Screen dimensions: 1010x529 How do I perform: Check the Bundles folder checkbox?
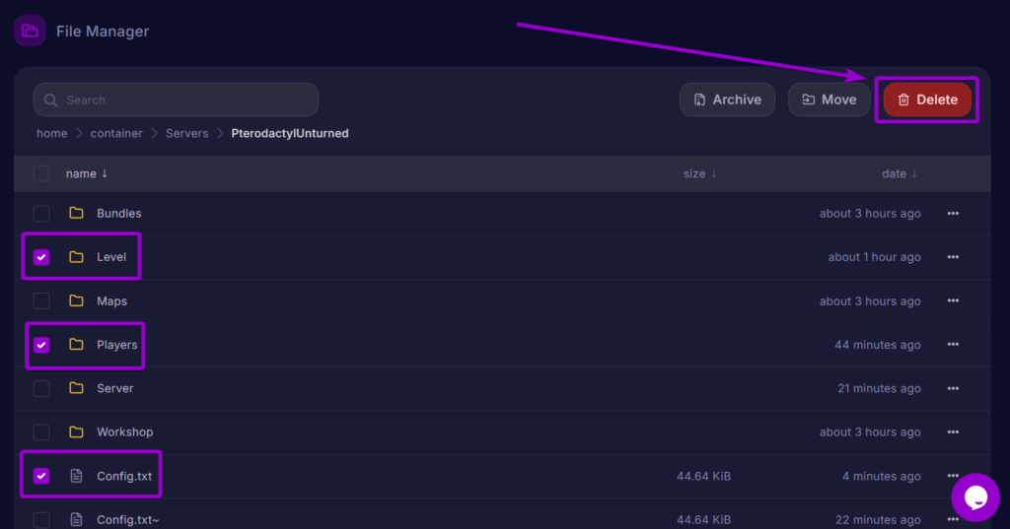[x=41, y=214]
